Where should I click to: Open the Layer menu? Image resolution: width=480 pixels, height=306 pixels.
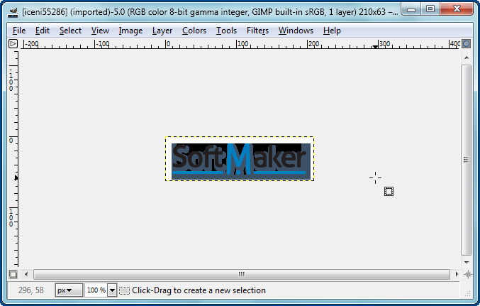click(162, 31)
